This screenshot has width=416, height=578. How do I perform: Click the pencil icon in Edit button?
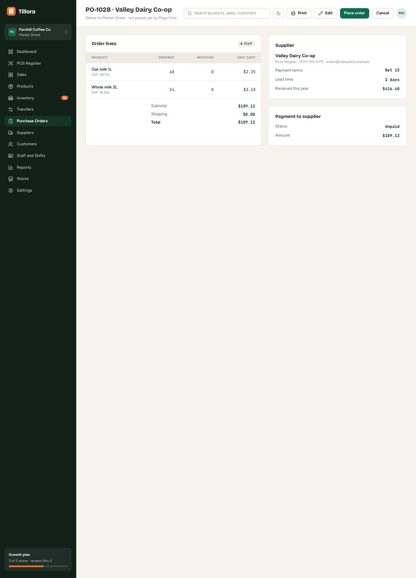pyautogui.click(x=321, y=13)
